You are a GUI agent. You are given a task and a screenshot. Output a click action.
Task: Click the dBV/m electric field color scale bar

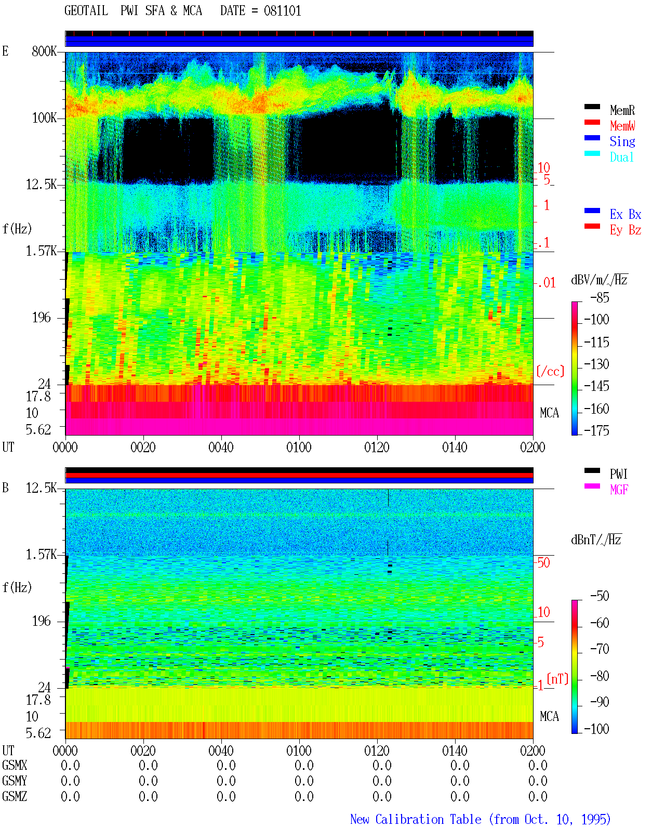tap(575, 368)
